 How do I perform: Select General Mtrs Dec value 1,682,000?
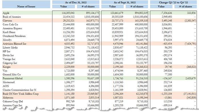tap(69, 74)
